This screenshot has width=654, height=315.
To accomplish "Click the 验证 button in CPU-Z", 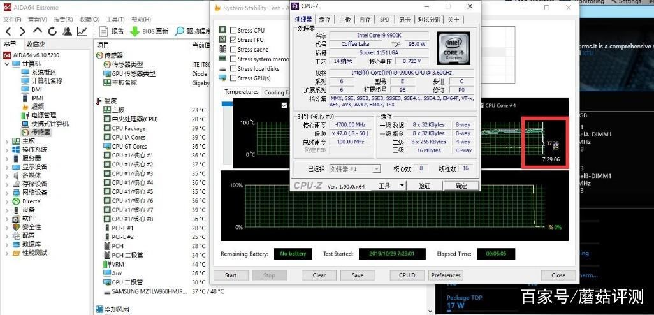I will pyautogui.click(x=424, y=186).
